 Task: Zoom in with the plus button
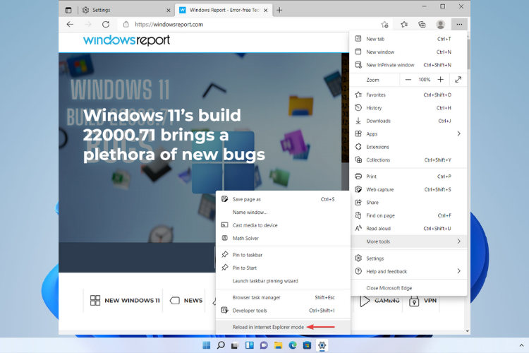(x=441, y=80)
